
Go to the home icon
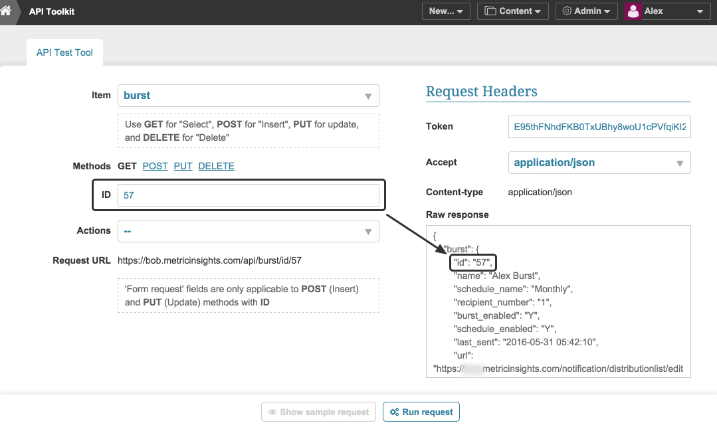pyautogui.click(x=5, y=10)
